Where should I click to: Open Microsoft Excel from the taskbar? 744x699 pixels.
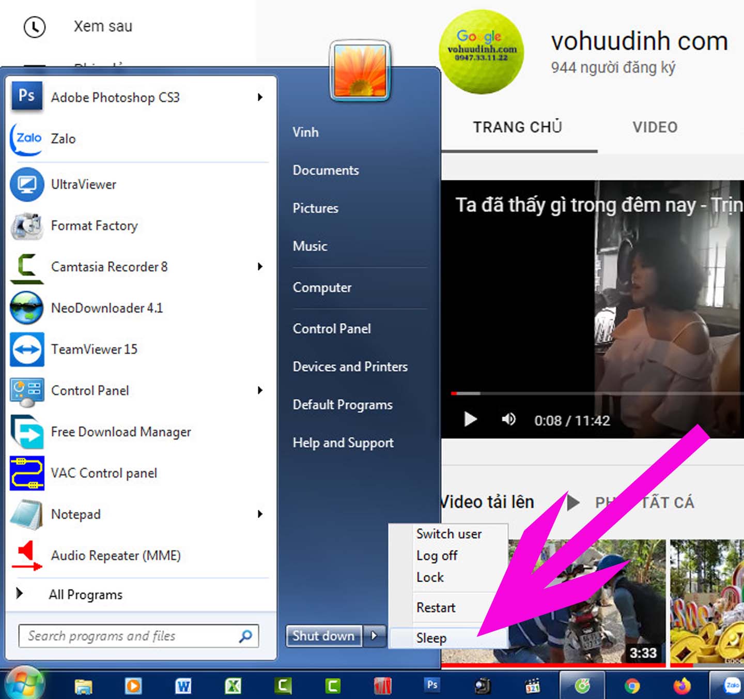click(x=233, y=686)
